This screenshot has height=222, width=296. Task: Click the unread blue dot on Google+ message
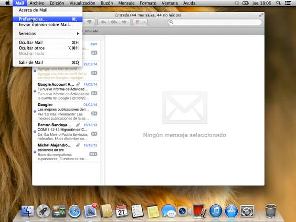click(35, 111)
